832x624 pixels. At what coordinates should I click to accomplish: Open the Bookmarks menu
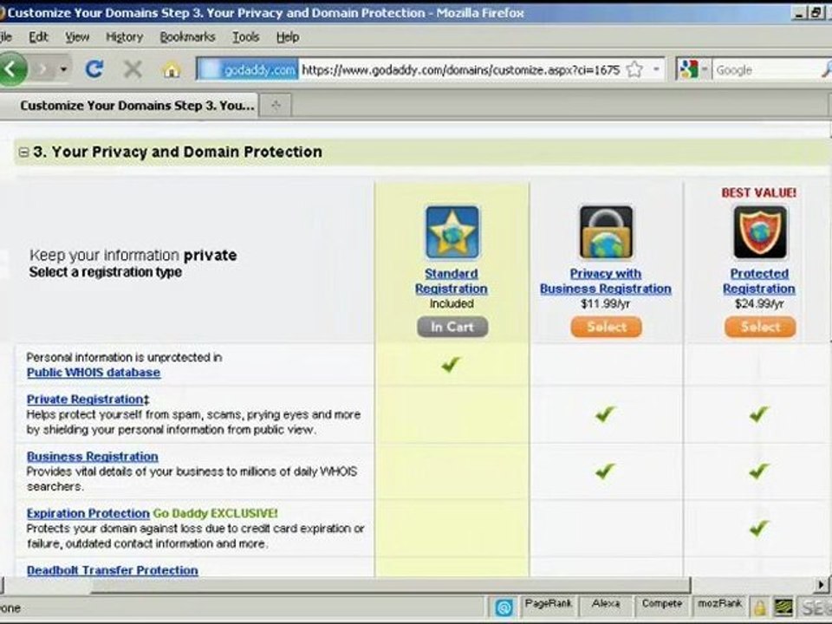(x=187, y=36)
